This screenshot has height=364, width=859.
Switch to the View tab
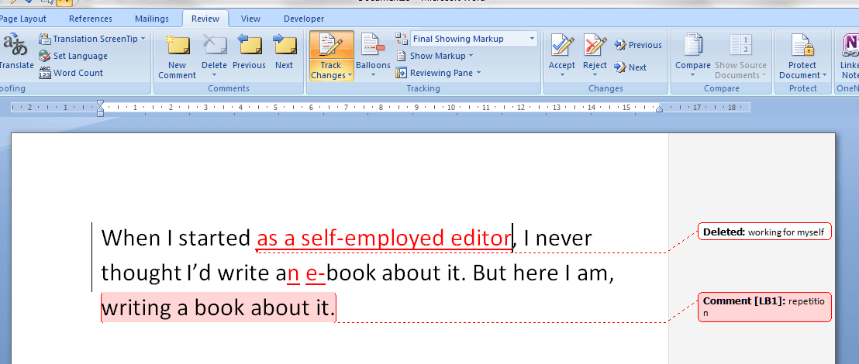(x=250, y=19)
